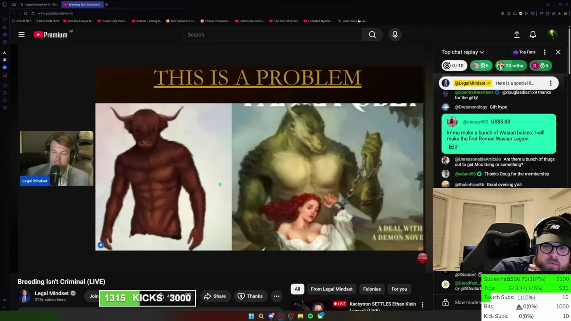Open options for Kaceytron SETTLES video

pos(422,305)
